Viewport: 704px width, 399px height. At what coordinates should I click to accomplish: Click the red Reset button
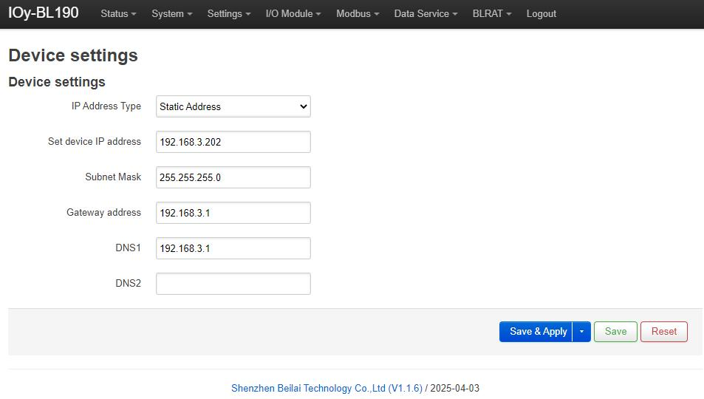coord(663,332)
